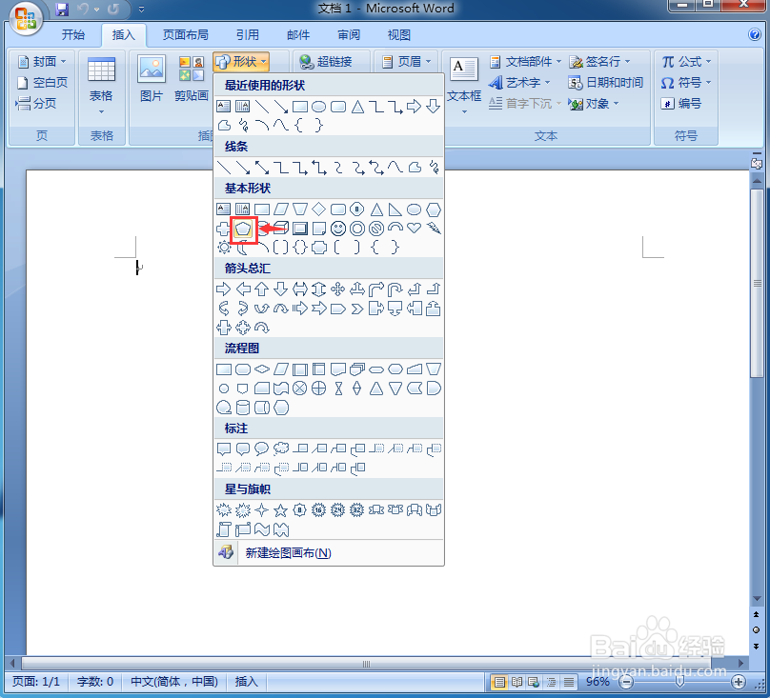Click zoom in plus button
This screenshot has height=698, width=770.
tap(739, 682)
